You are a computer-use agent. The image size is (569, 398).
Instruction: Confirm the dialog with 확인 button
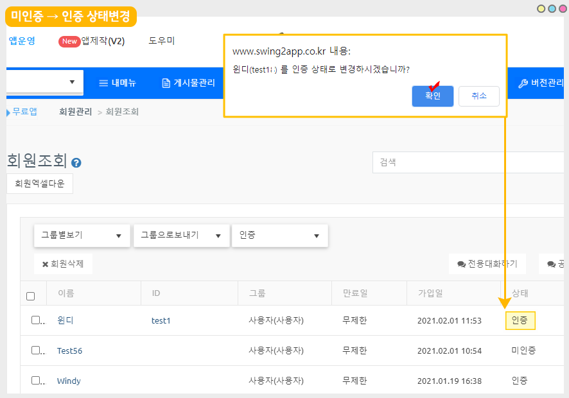[433, 96]
